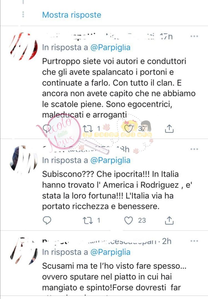
Task: Click the thread dots beside 'Mostra risposte'
Action: click(x=23, y=14)
